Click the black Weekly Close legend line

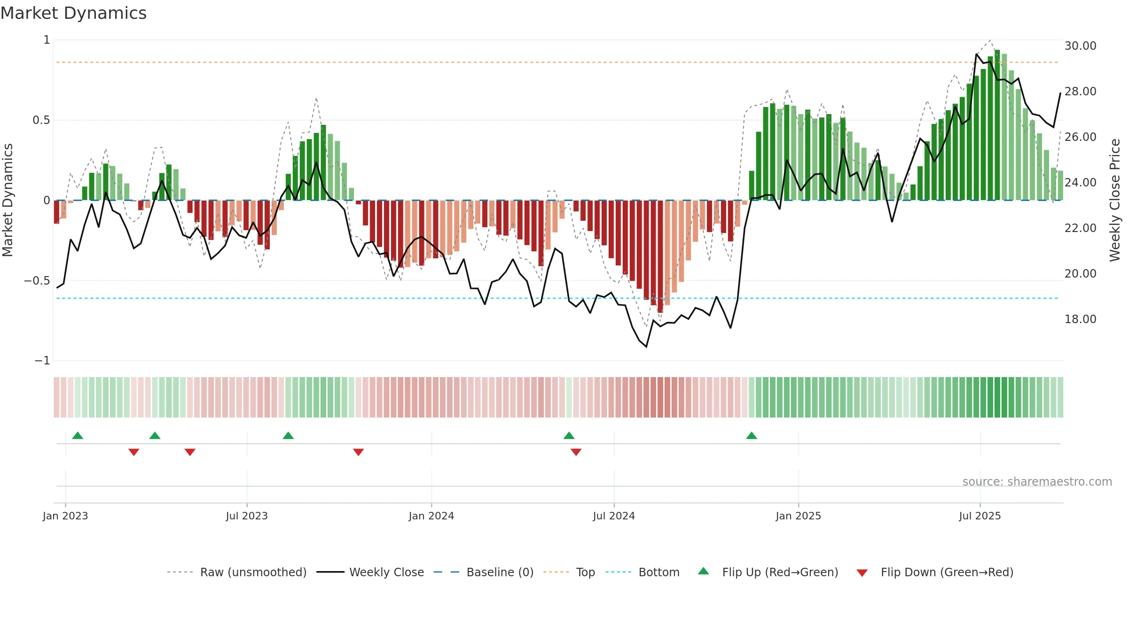(x=330, y=572)
